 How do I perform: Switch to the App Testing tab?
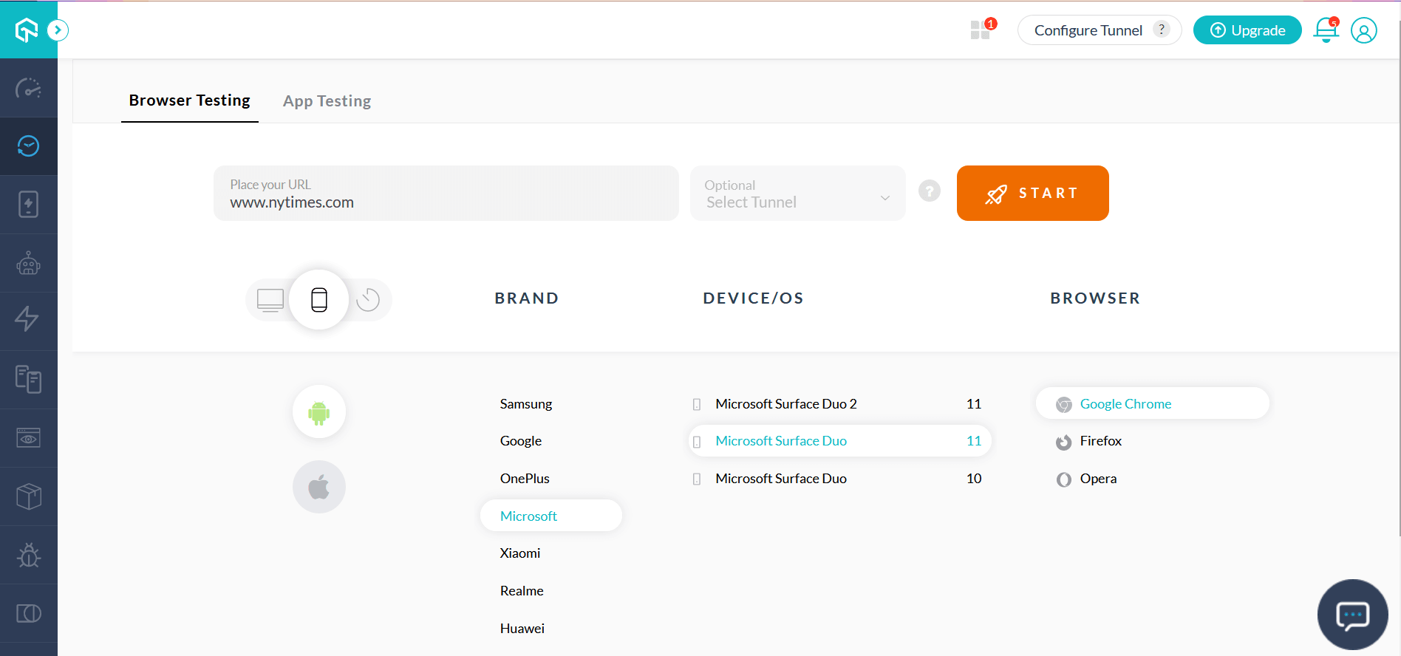(327, 101)
